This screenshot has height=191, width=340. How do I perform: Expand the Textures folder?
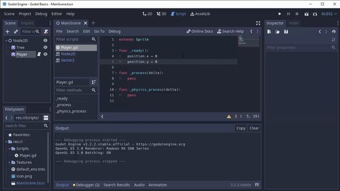pos(10,162)
